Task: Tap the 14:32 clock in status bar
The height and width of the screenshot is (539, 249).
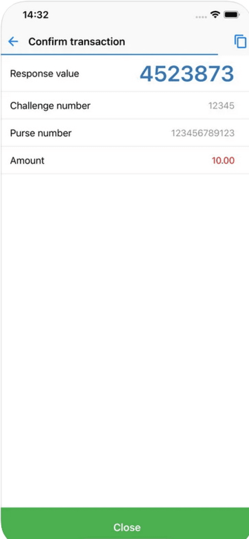Action: coord(36,15)
